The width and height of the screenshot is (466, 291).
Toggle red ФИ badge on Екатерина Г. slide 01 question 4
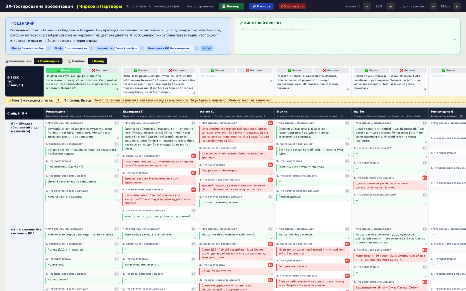[x=194, y=189]
